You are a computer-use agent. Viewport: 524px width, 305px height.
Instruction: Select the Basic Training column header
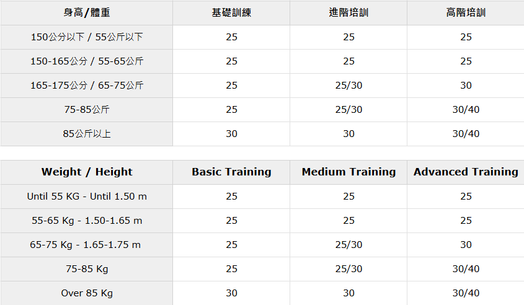231,172
